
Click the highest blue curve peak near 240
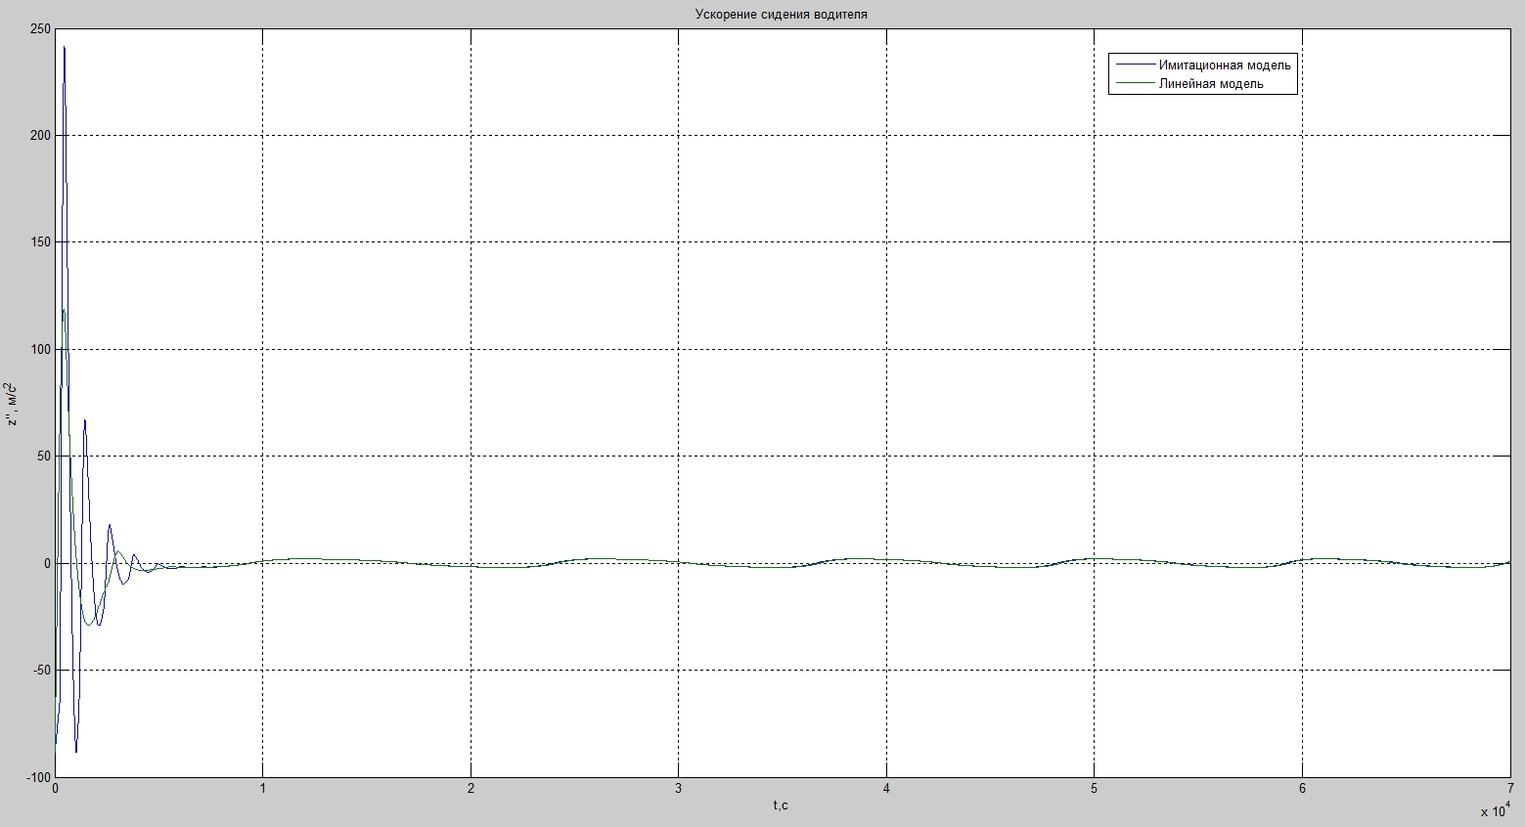pos(65,47)
